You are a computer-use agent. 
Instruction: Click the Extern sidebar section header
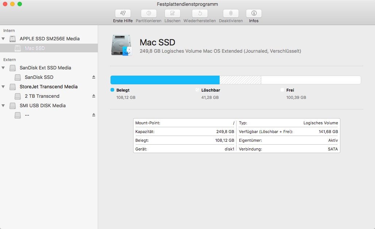(9, 60)
